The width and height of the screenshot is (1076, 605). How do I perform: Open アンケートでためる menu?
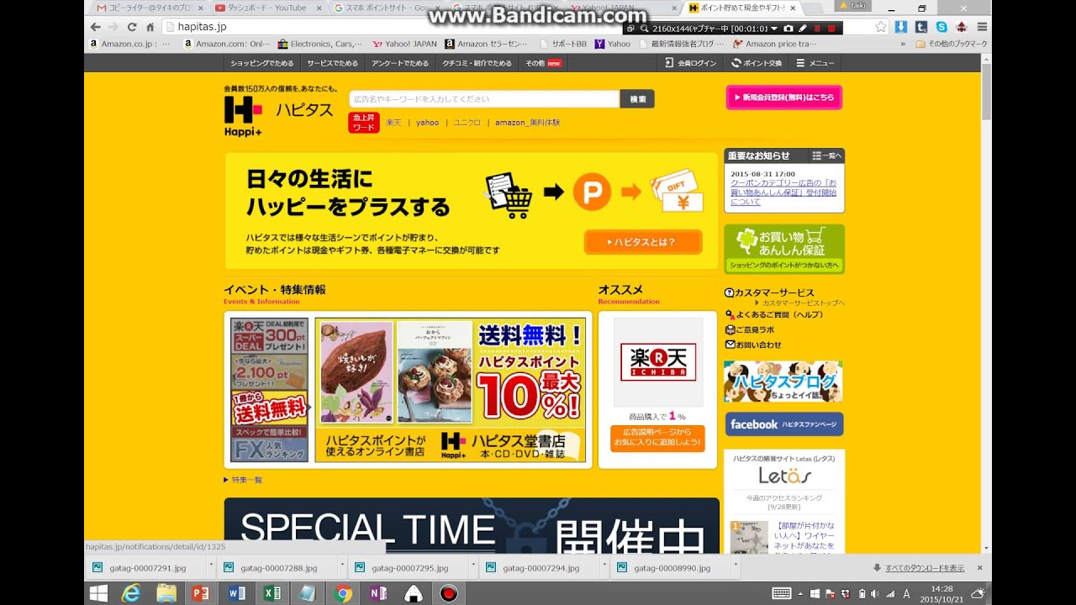pyautogui.click(x=400, y=63)
